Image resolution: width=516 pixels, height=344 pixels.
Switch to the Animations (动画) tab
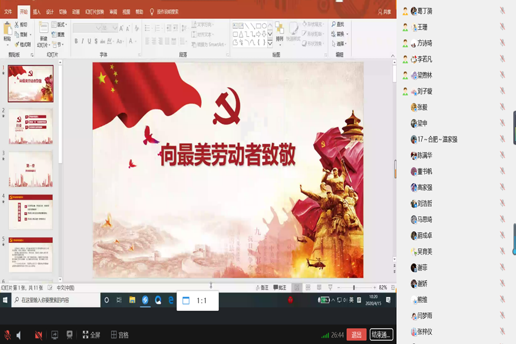tap(76, 12)
